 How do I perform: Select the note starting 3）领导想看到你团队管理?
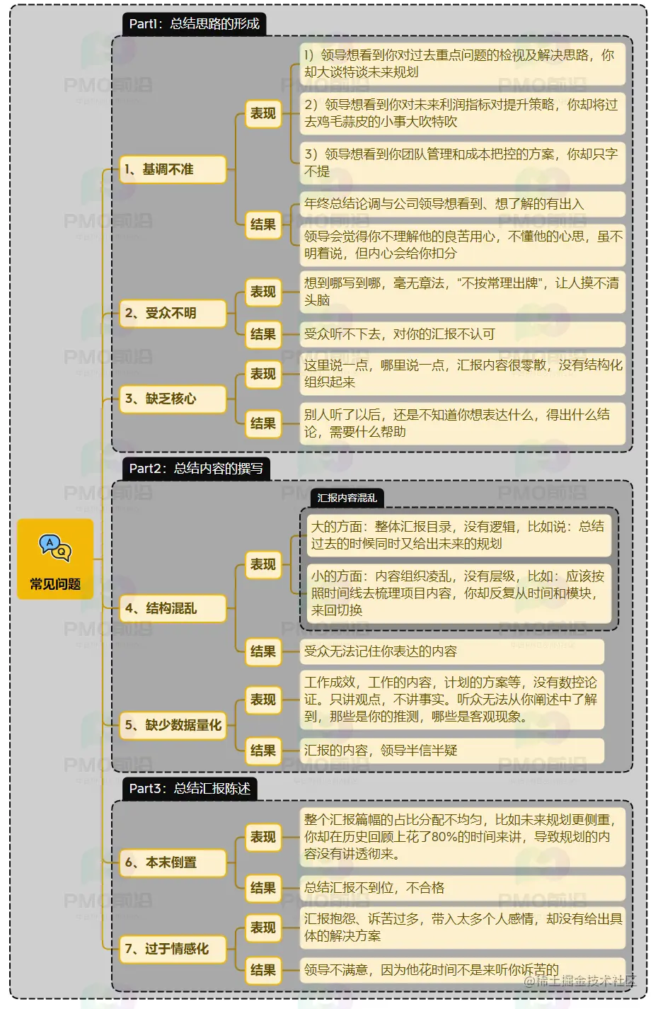click(x=463, y=163)
